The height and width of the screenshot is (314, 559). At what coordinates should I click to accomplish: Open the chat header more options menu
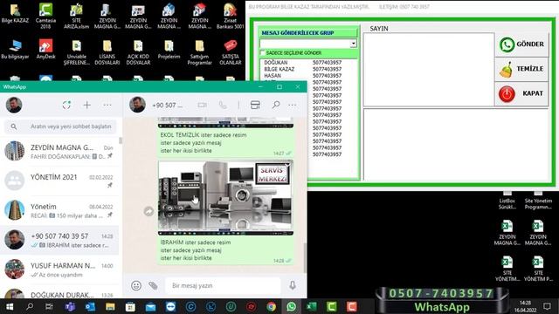[293, 105]
